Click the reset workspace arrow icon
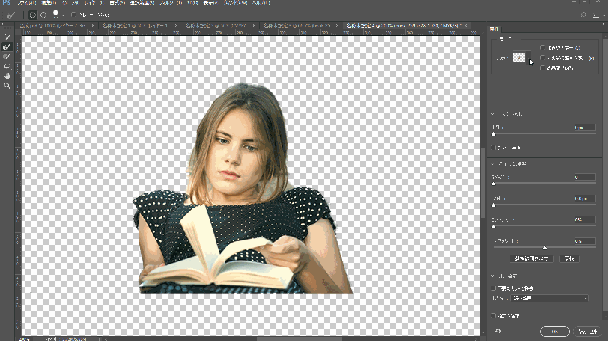 pos(498,331)
